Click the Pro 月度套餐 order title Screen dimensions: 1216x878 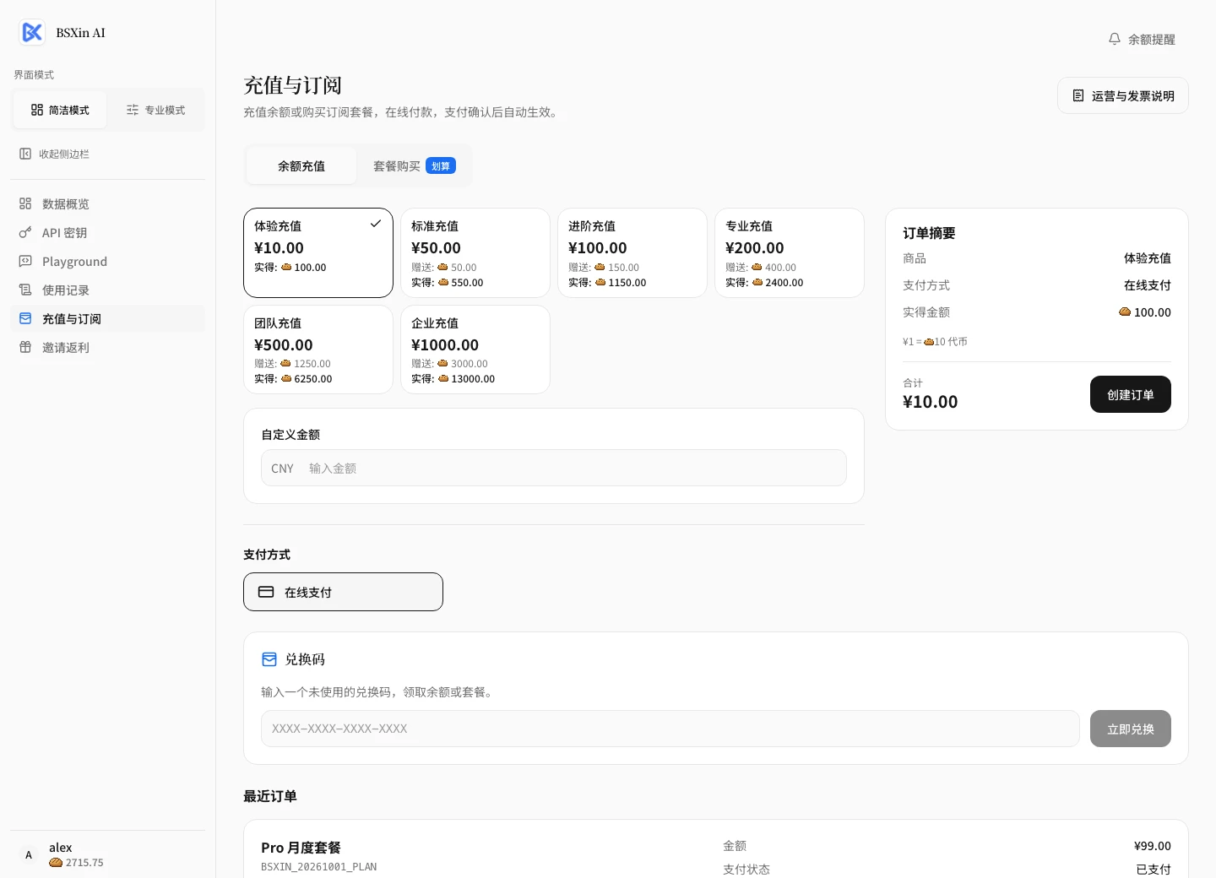301,848
